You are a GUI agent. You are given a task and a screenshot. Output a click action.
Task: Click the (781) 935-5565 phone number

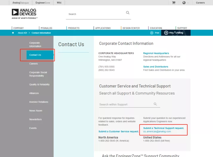106,67
